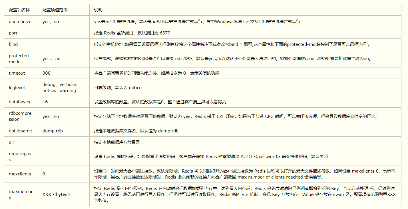Click yes 、no value in protected-mode row
The height and width of the screenshot is (209, 408).
(x=51, y=59)
